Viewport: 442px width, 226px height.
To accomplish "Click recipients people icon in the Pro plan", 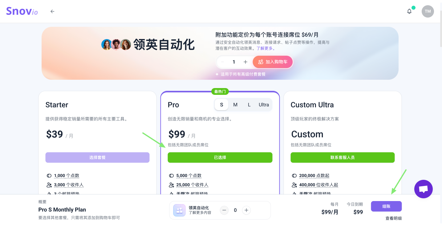I will click(171, 185).
